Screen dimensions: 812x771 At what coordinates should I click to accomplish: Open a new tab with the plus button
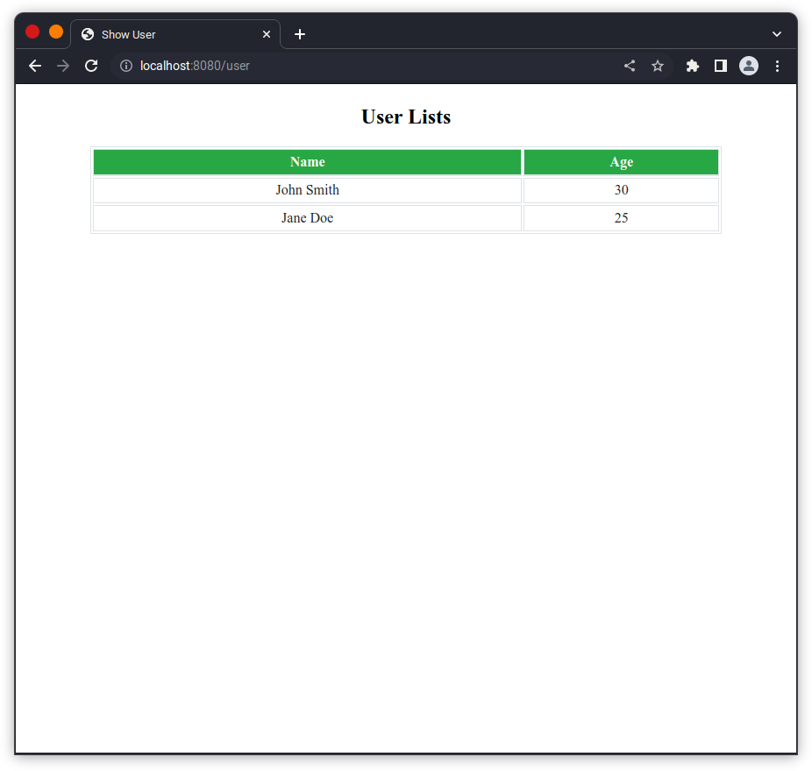[300, 34]
